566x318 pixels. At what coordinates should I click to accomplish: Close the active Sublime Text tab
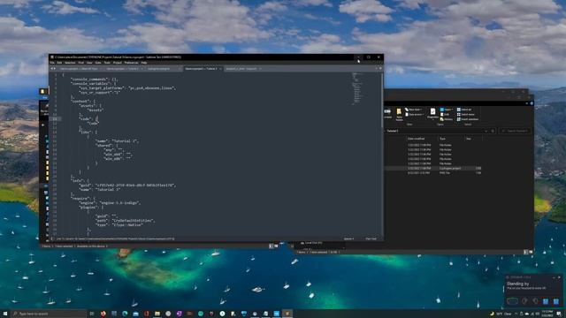click(220, 69)
